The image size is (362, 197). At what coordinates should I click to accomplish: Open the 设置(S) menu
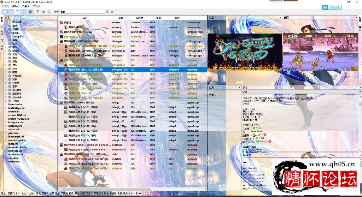[25, 6]
